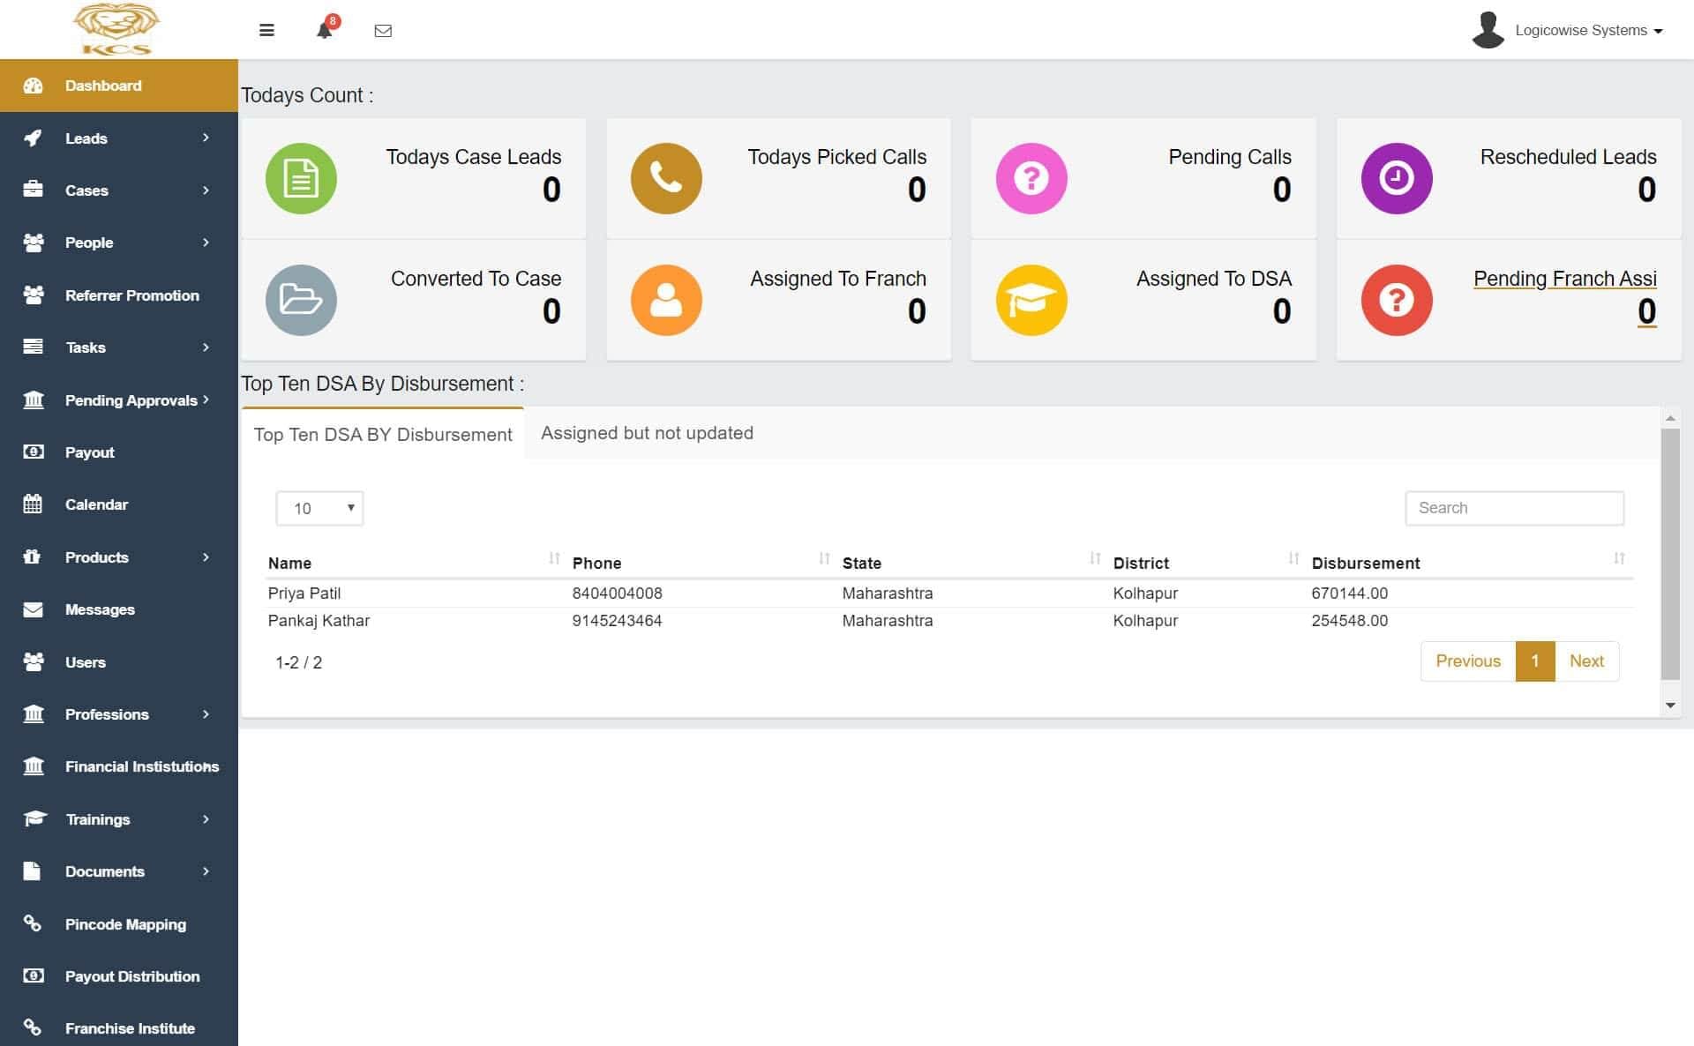Switch to the Assigned but not updated tab
This screenshot has width=1694, height=1046.
pyautogui.click(x=647, y=433)
